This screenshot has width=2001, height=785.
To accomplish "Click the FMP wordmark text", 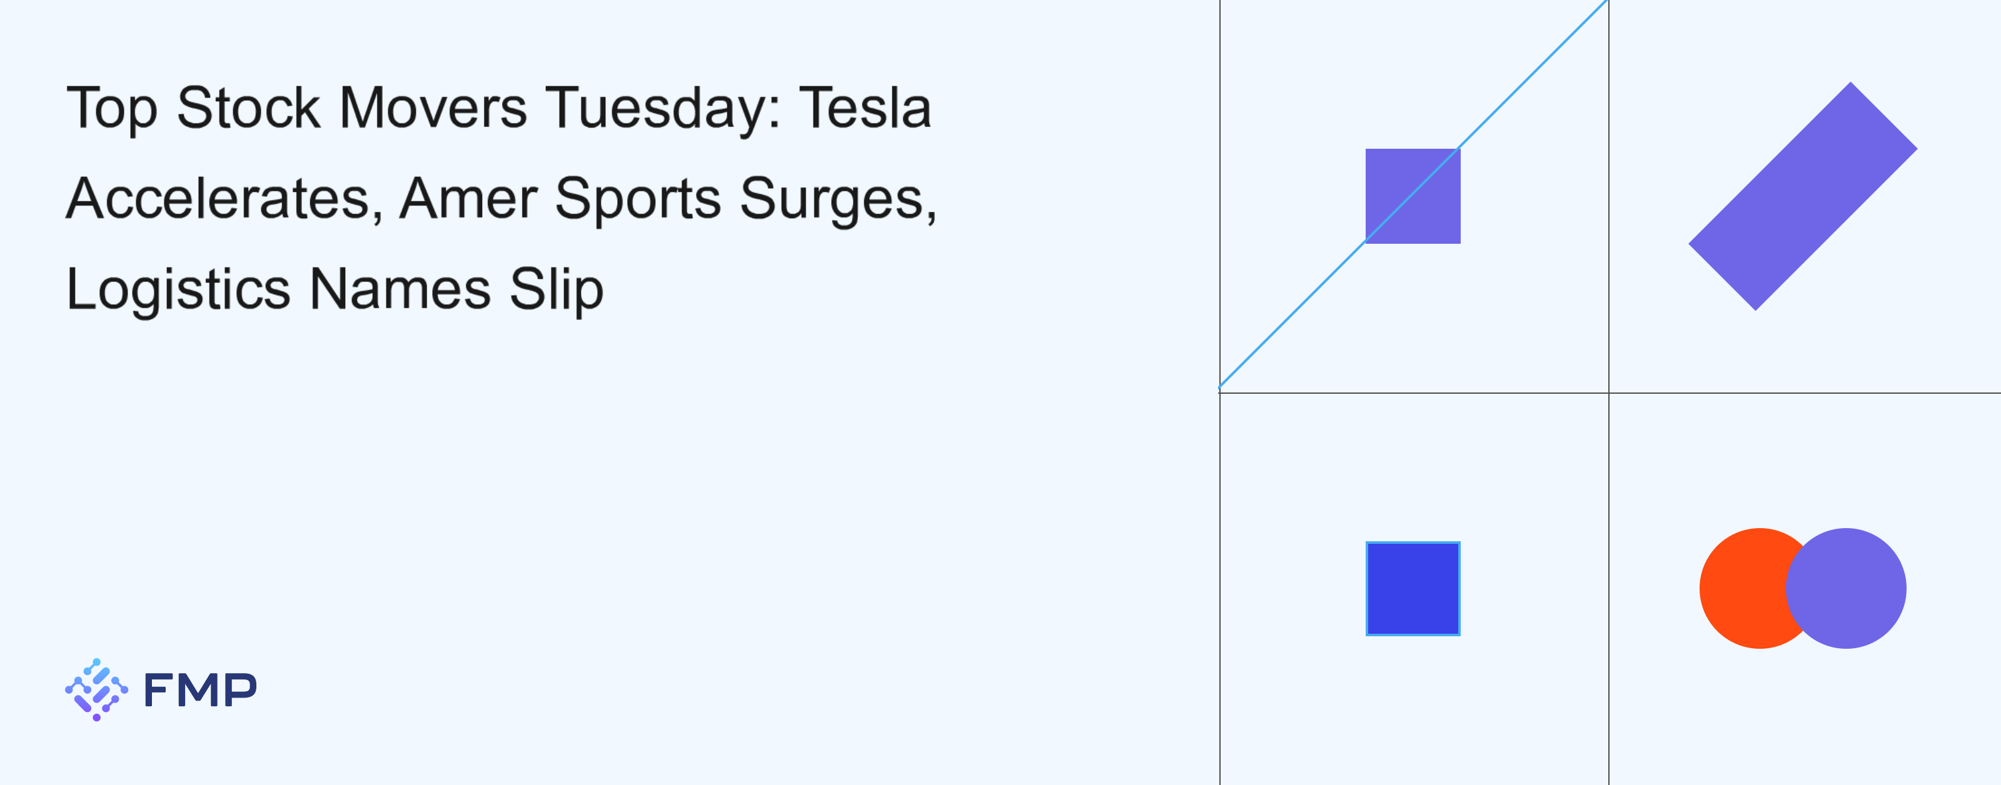I will 200,690.
